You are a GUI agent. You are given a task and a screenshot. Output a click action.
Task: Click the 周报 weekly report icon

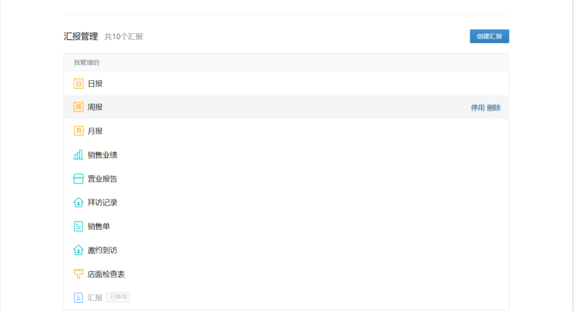(78, 107)
